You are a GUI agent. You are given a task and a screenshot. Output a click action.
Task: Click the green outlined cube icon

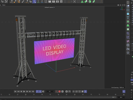click(x=90, y=1)
